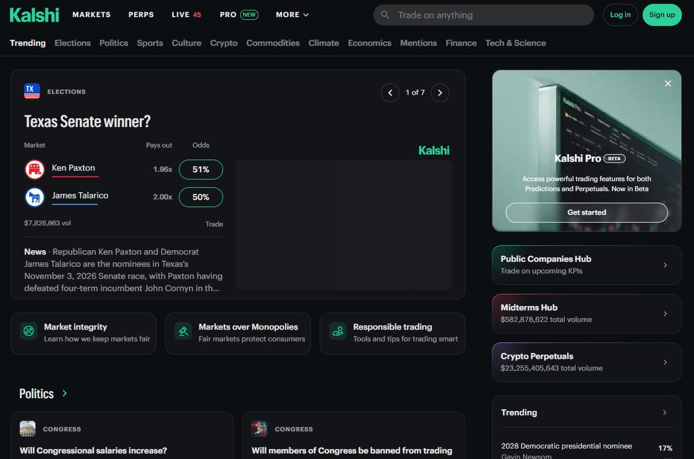Open the MORE dropdown menu

click(x=292, y=15)
